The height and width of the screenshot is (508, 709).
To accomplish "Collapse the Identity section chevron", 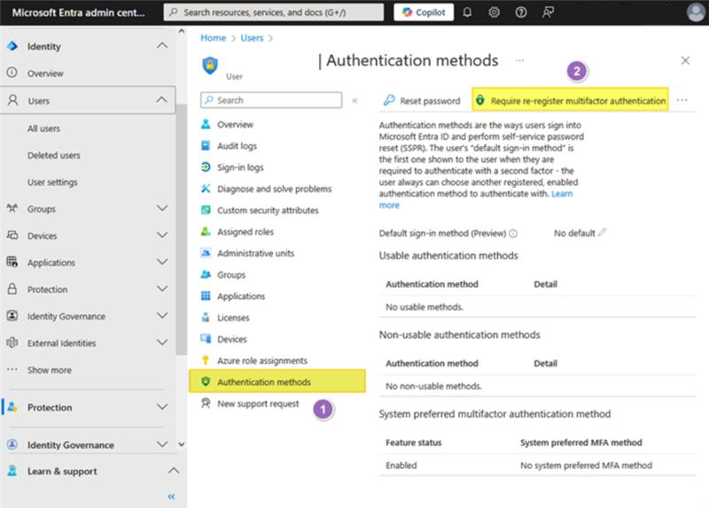I will (x=162, y=46).
